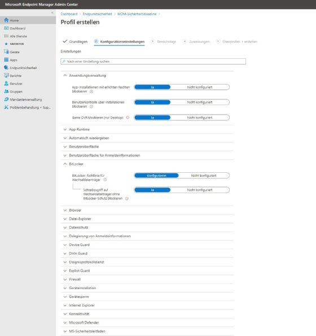Open Problembehandlung + Support wrench icon

pos(6,107)
